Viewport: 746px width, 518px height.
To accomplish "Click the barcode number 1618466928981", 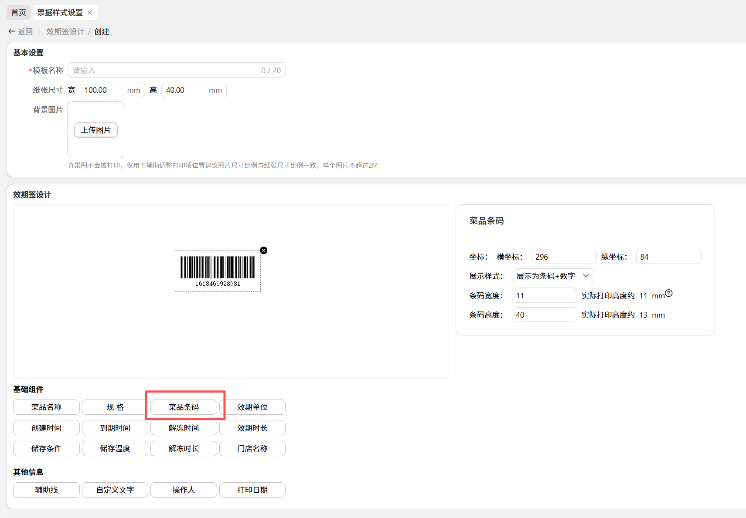I will pyautogui.click(x=218, y=284).
